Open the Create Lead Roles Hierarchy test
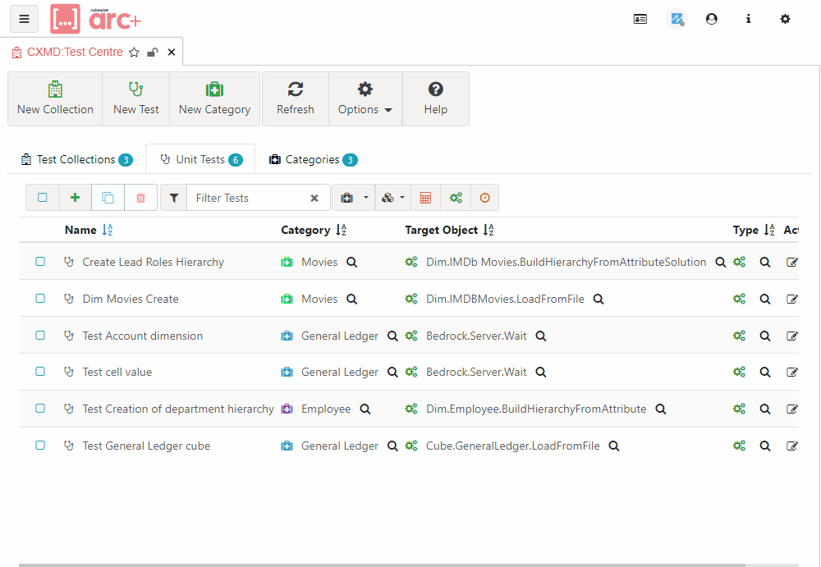This screenshot has width=821, height=567. [x=153, y=263]
